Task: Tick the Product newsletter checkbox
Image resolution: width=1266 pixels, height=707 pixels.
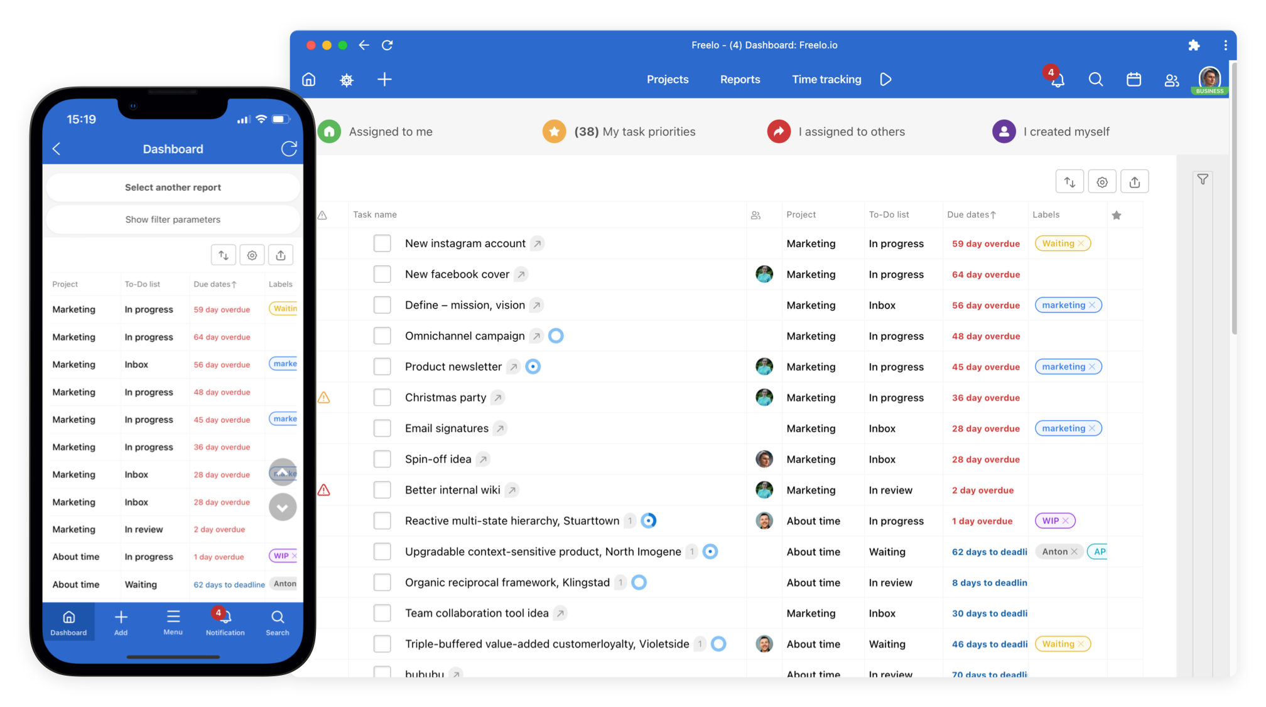Action: click(x=382, y=366)
